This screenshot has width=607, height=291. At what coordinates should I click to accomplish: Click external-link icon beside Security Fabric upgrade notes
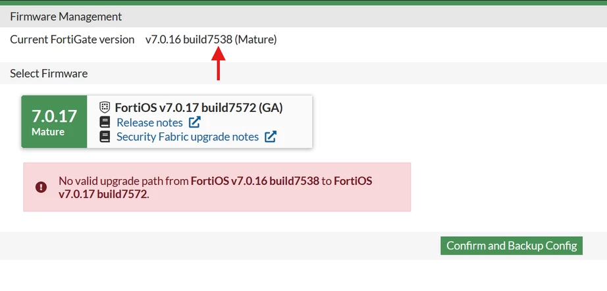[x=270, y=136]
